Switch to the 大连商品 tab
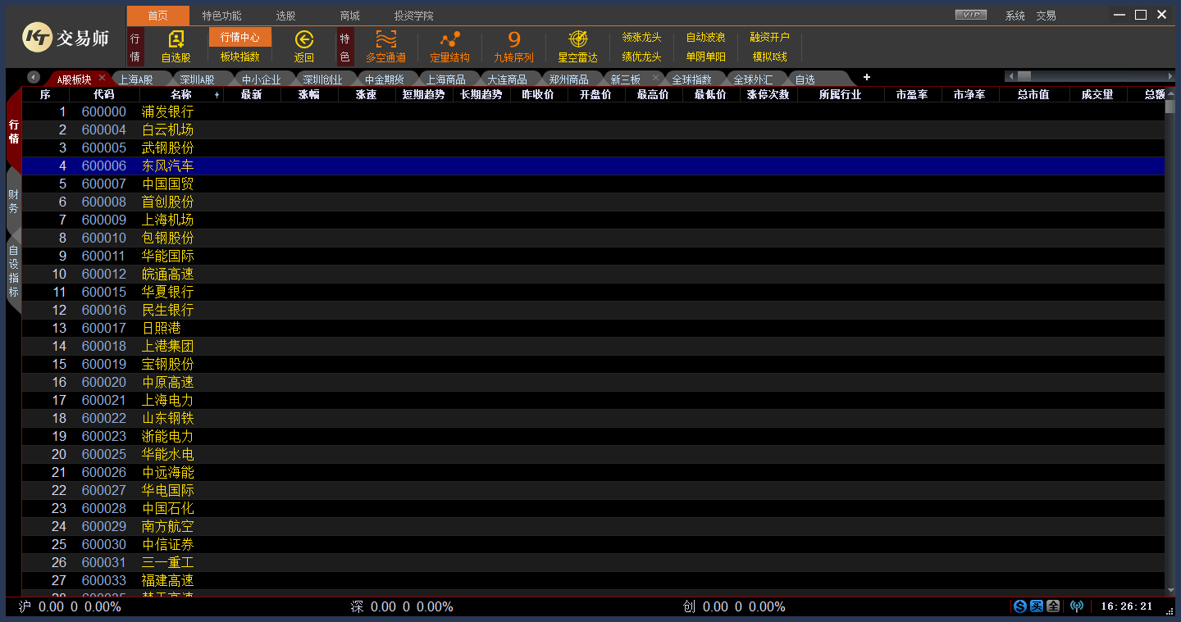The width and height of the screenshot is (1181, 622). pos(508,79)
